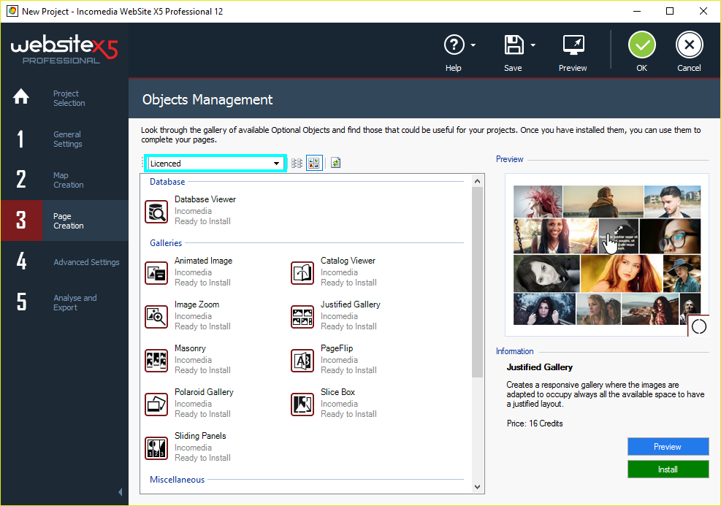Click the 'Animated Image' name text
Screen dimensions: 721x506
203,261
